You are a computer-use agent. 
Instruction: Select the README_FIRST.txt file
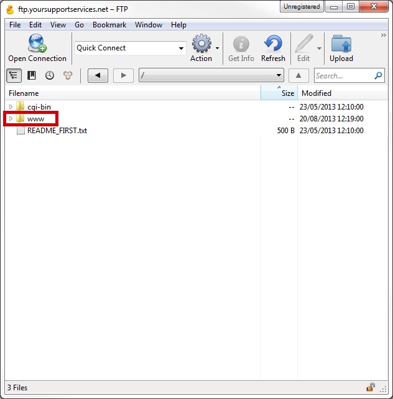pos(57,131)
